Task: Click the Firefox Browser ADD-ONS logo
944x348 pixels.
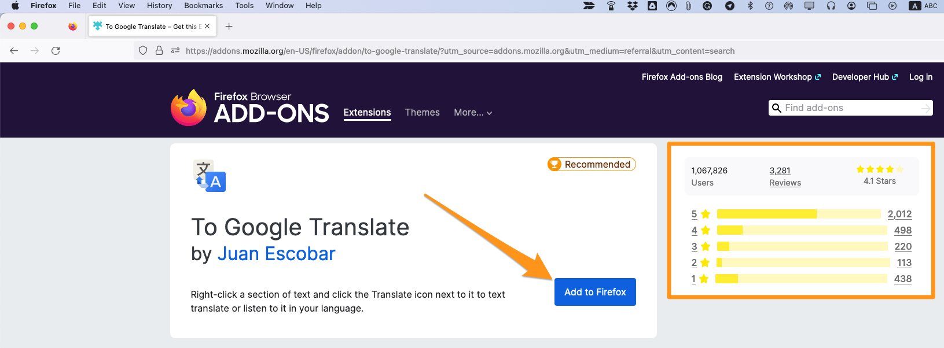Action: (x=250, y=108)
